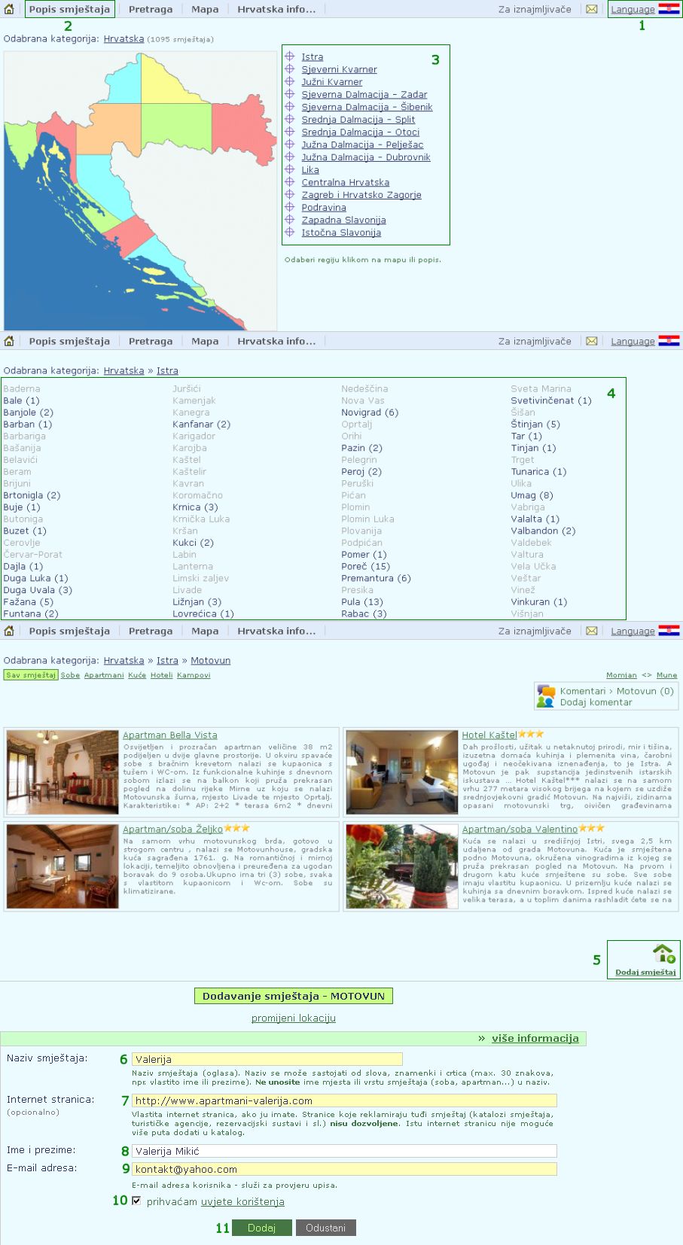Click the crosshair icon beside Istočna Slavonija
Image resolution: width=683 pixels, height=1245 pixels.
(x=289, y=233)
